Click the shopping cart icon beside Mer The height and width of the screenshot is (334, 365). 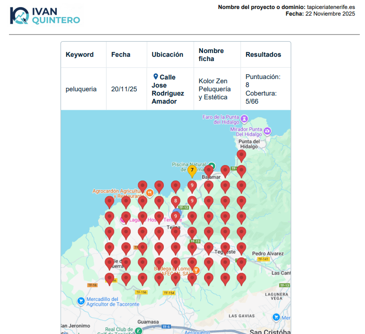[x=276, y=317]
